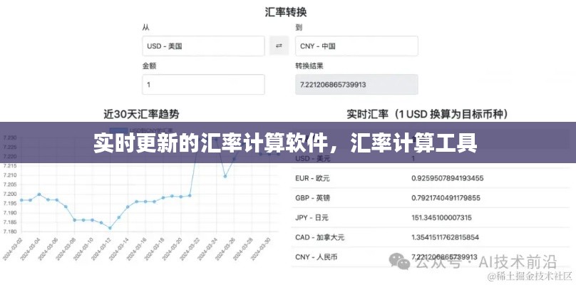Click the 金额 amount input field
The image size is (576, 285).
pos(203,84)
